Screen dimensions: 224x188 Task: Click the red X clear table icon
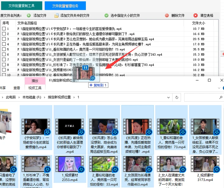pos(196,16)
